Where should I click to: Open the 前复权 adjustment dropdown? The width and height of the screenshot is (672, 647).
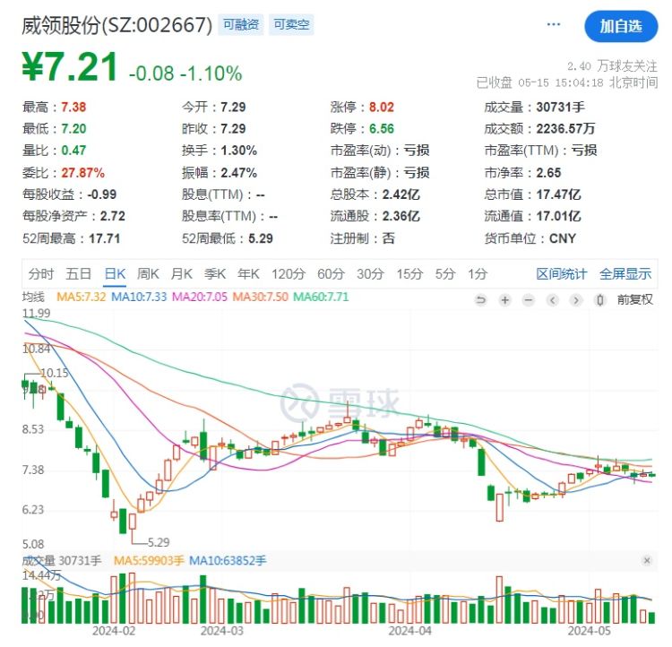(635, 299)
